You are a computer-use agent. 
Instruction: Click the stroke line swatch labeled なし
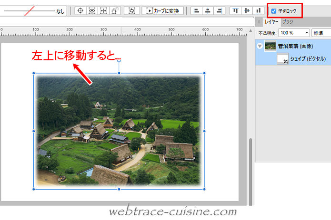pos(33,10)
